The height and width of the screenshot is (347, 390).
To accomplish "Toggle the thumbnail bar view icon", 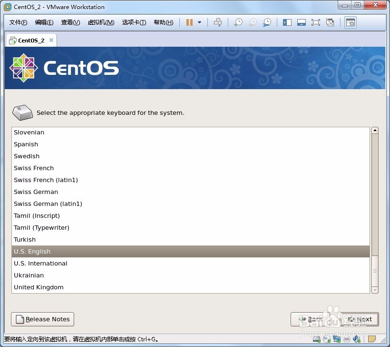I will coord(302,23).
